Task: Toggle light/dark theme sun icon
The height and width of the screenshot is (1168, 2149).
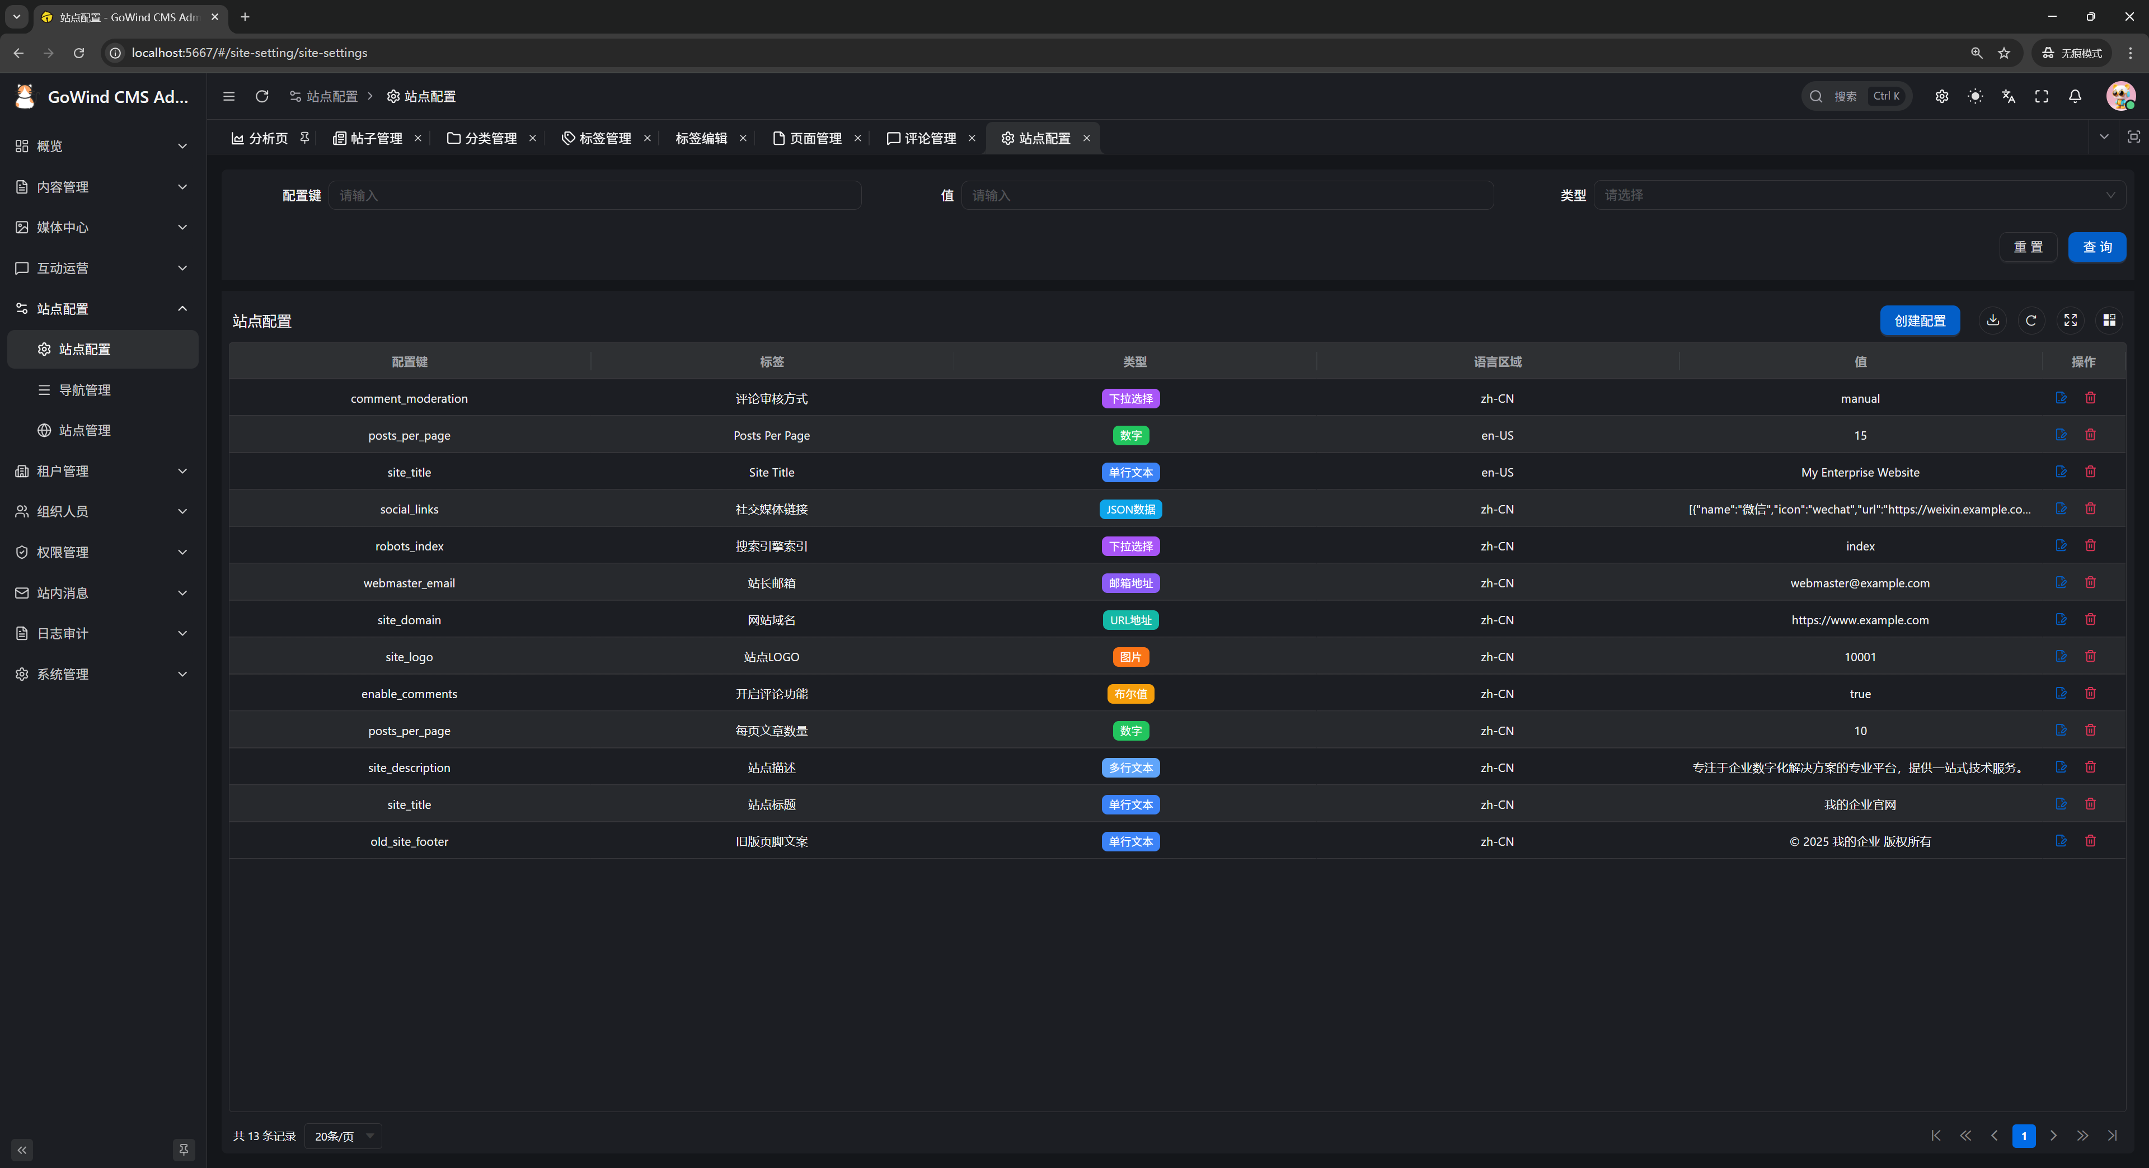Action: click(x=1974, y=97)
